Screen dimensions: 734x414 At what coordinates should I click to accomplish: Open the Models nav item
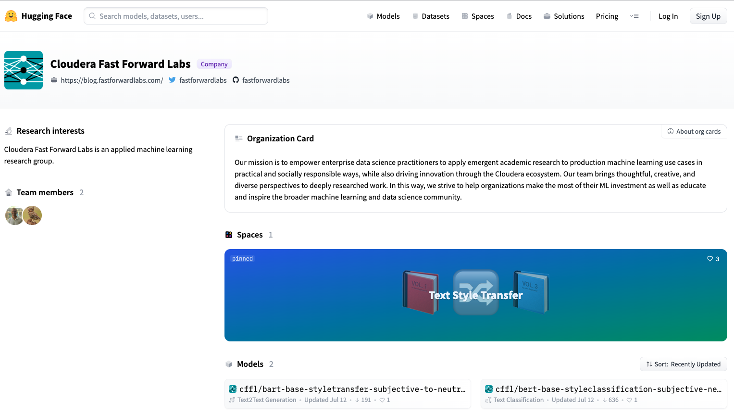point(383,16)
